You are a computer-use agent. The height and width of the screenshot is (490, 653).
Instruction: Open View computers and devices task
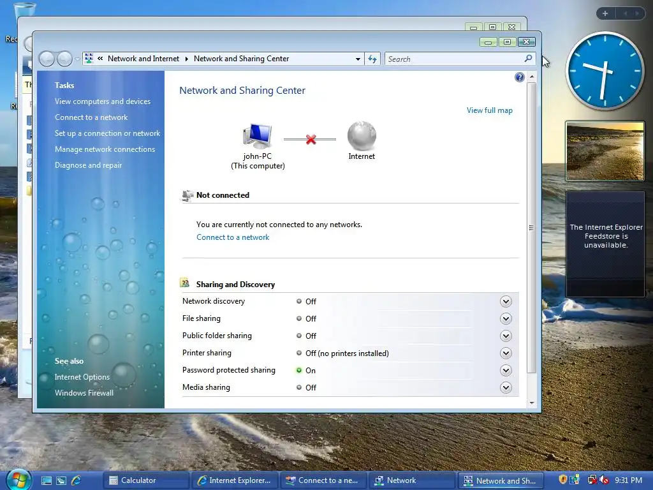(103, 101)
